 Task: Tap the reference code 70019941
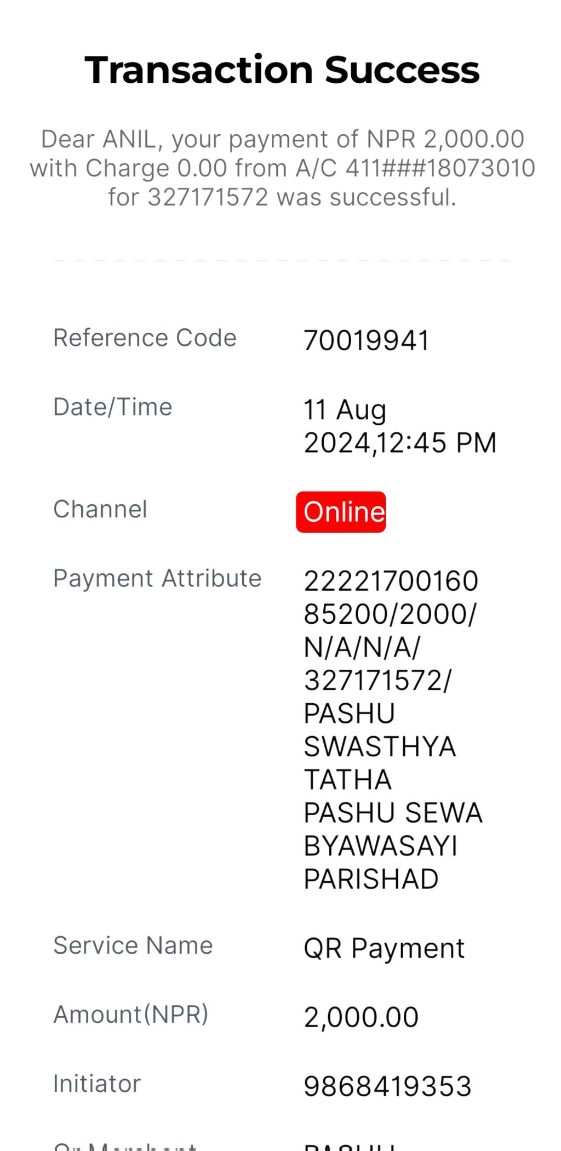coord(367,340)
